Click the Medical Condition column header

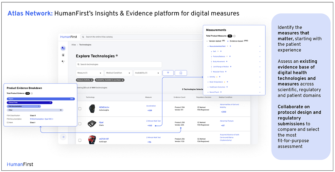coord(225,97)
